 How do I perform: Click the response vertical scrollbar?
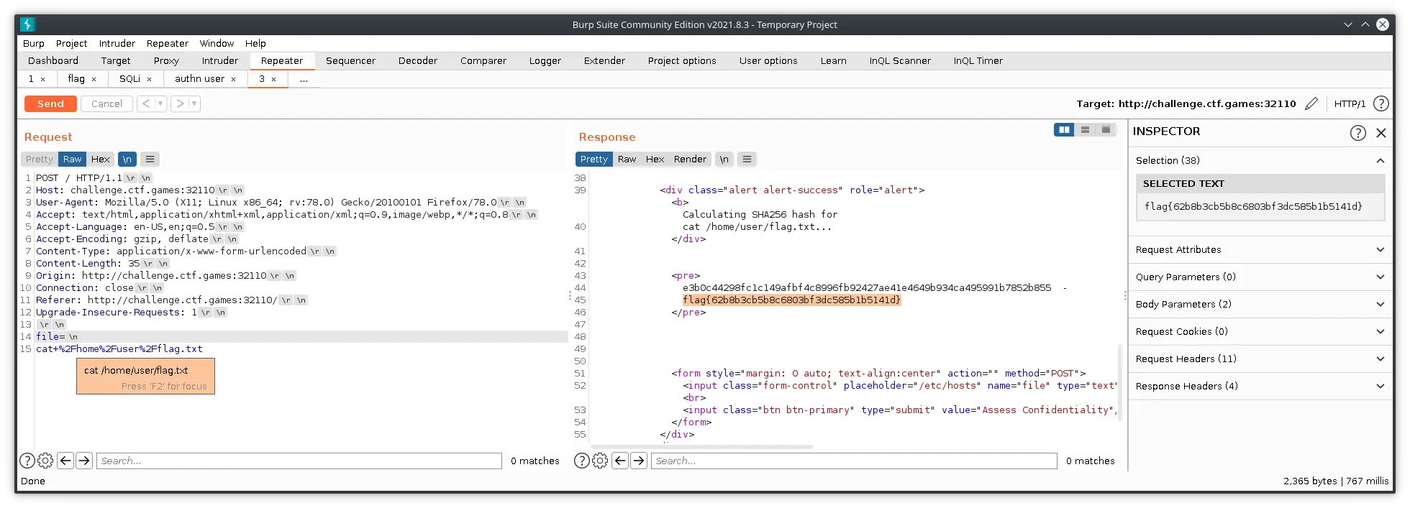[x=1120, y=382]
